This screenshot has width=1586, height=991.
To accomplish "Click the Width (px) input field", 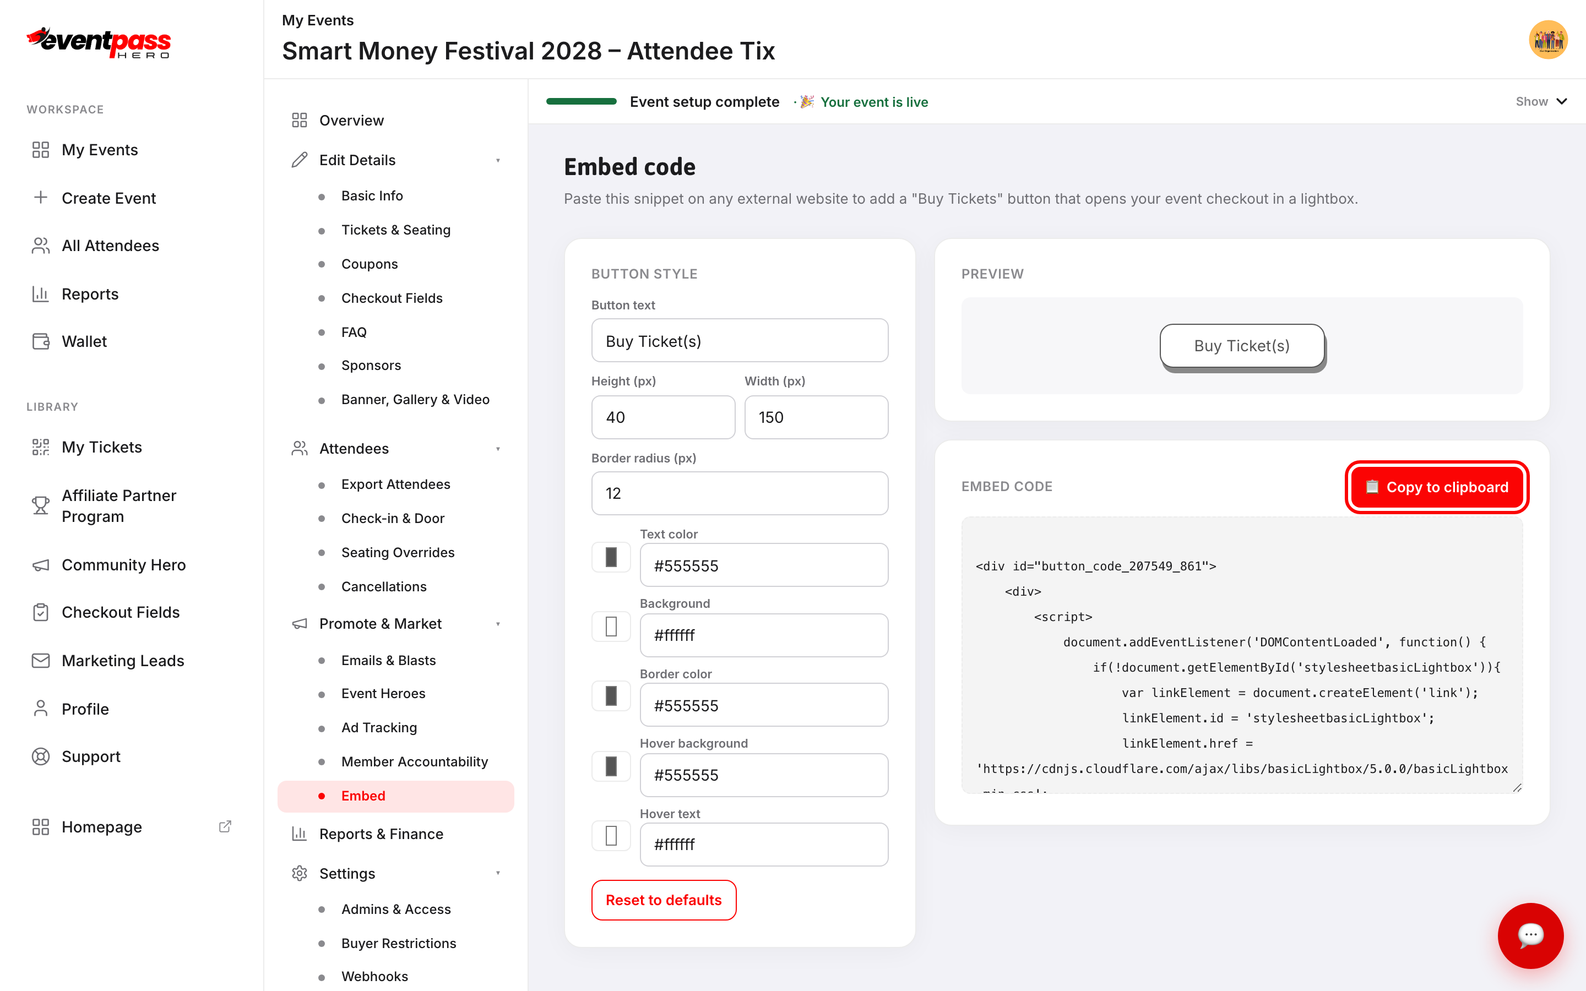I will (x=816, y=417).
